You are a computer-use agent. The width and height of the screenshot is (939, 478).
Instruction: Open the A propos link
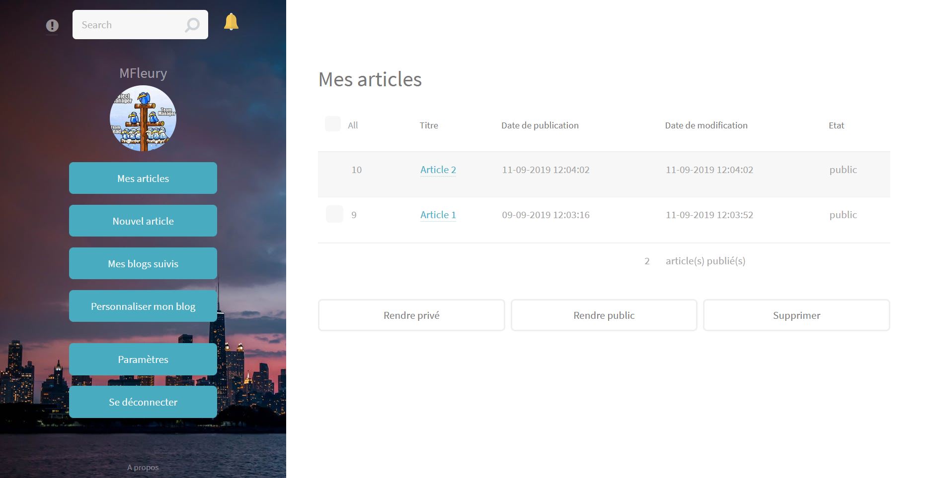click(143, 468)
